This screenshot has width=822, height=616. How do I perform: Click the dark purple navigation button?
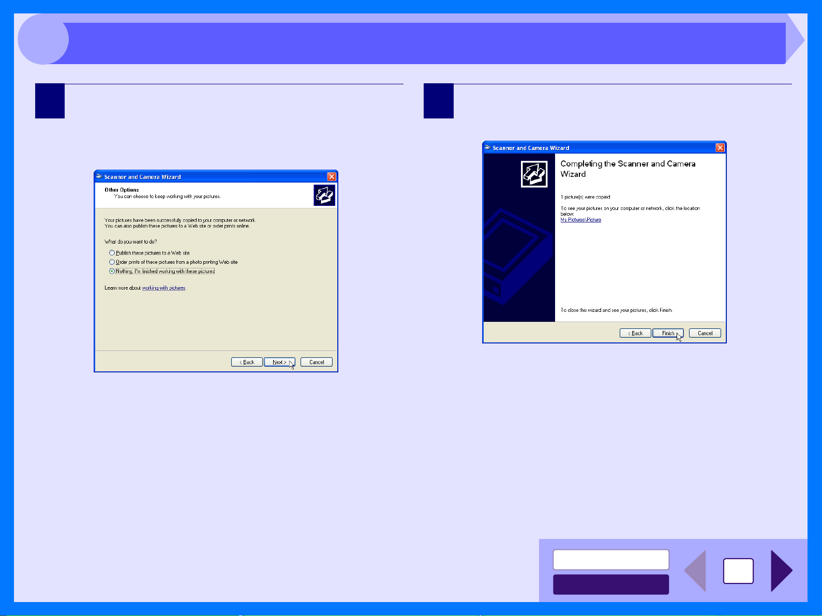pos(611,584)
